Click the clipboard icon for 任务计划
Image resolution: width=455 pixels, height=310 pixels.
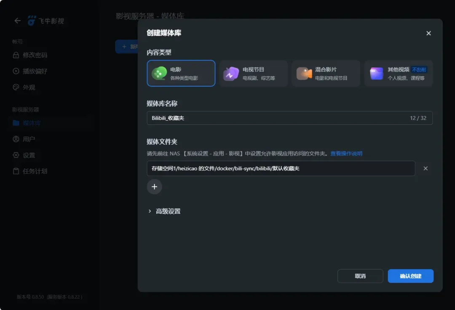16,171
